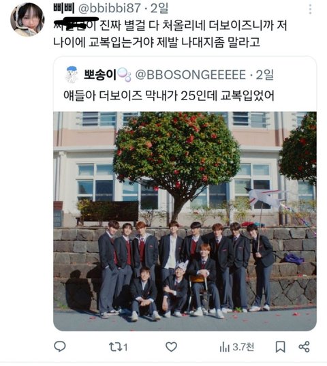Open the 뽀송이 quoted-tweet avatar
The image size is (327, 366).
tap(72, 75)
